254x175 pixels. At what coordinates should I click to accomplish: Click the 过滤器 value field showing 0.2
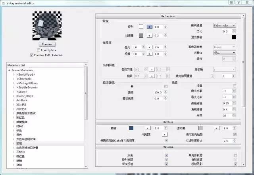[x=159, y=36]
